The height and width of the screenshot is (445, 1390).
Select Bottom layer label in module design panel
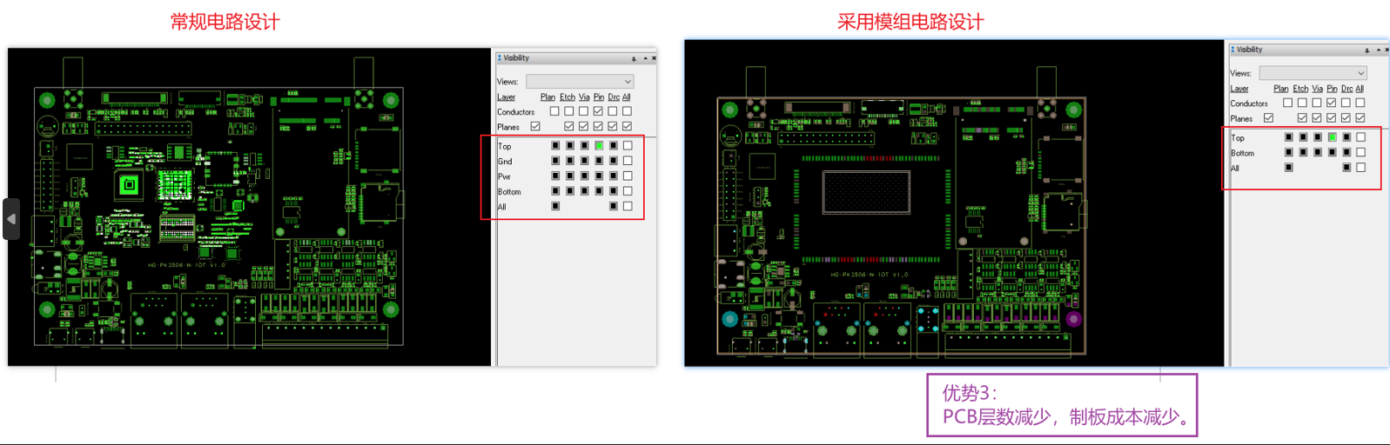coord(1242,153)
